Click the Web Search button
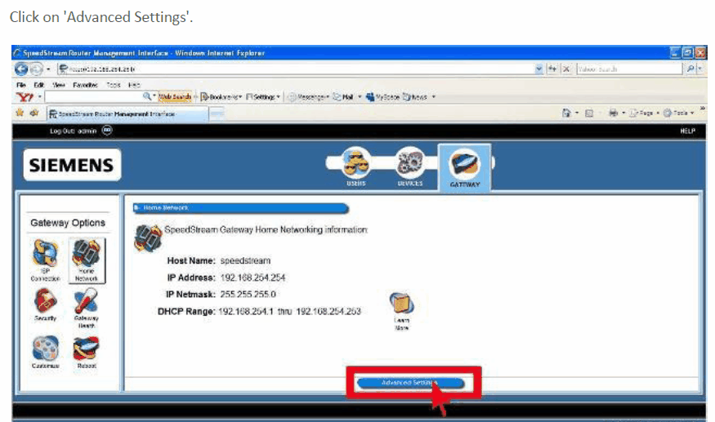The height and width of the screenshot is (422, 715). (x=175, y=96)
